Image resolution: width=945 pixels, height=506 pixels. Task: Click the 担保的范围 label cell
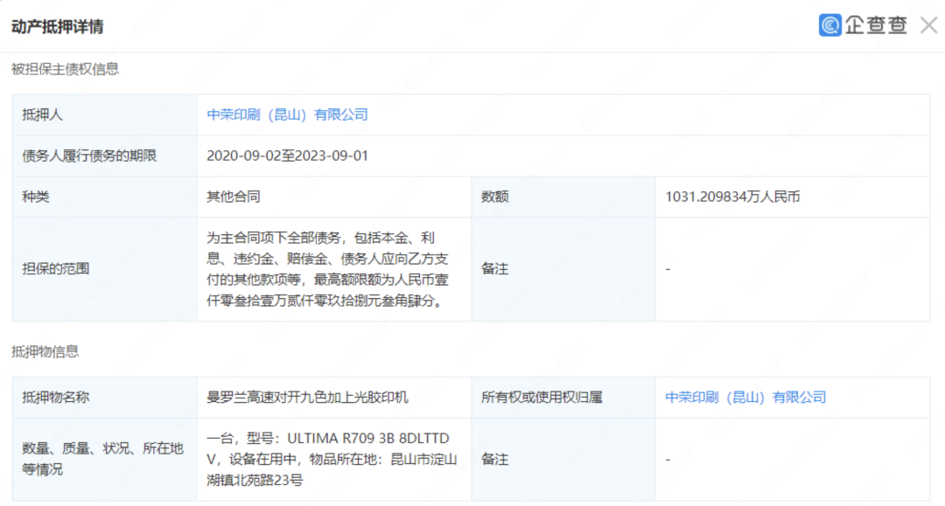click(104, 269)
